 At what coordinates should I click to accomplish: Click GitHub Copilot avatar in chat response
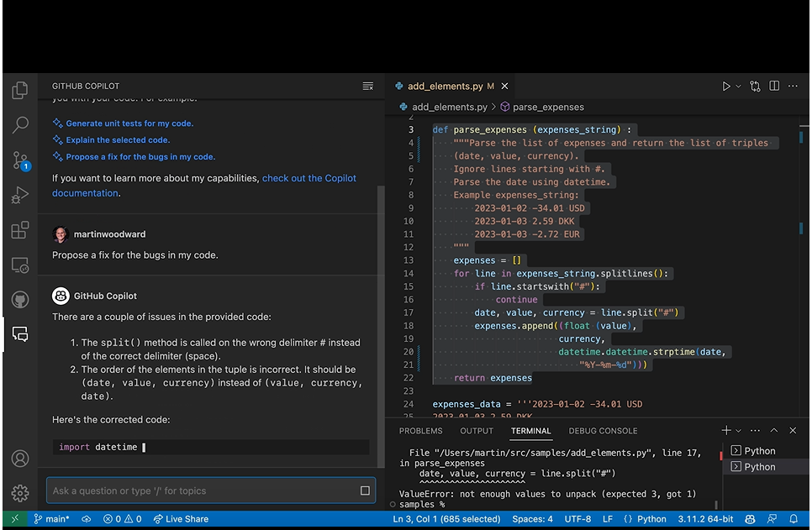(x=61, y=296)
